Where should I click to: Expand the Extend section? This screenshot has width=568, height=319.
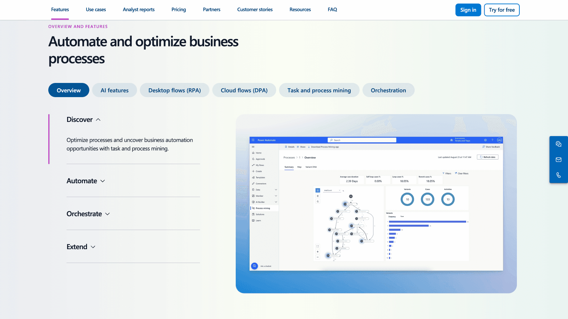click(81, 247)
